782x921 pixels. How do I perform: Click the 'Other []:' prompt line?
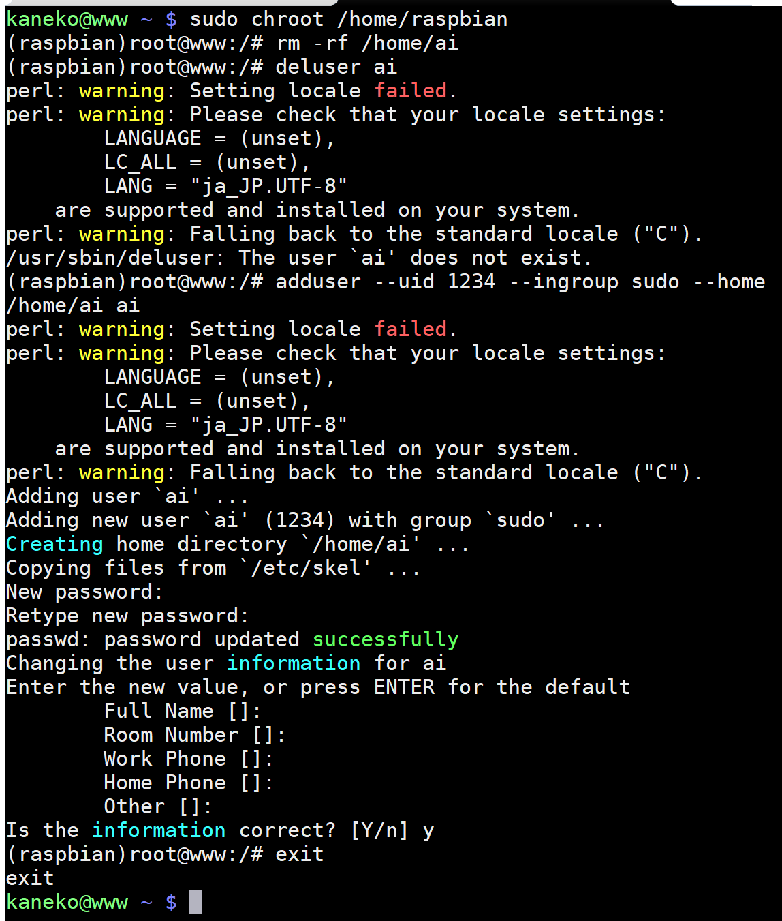(x=158, y=806)
